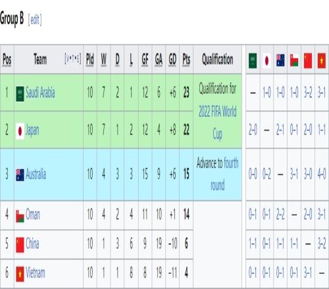Open the Saudi Arabia team link
The height and width of the screenshot is (289, 329).
click(x=40, y=93)
